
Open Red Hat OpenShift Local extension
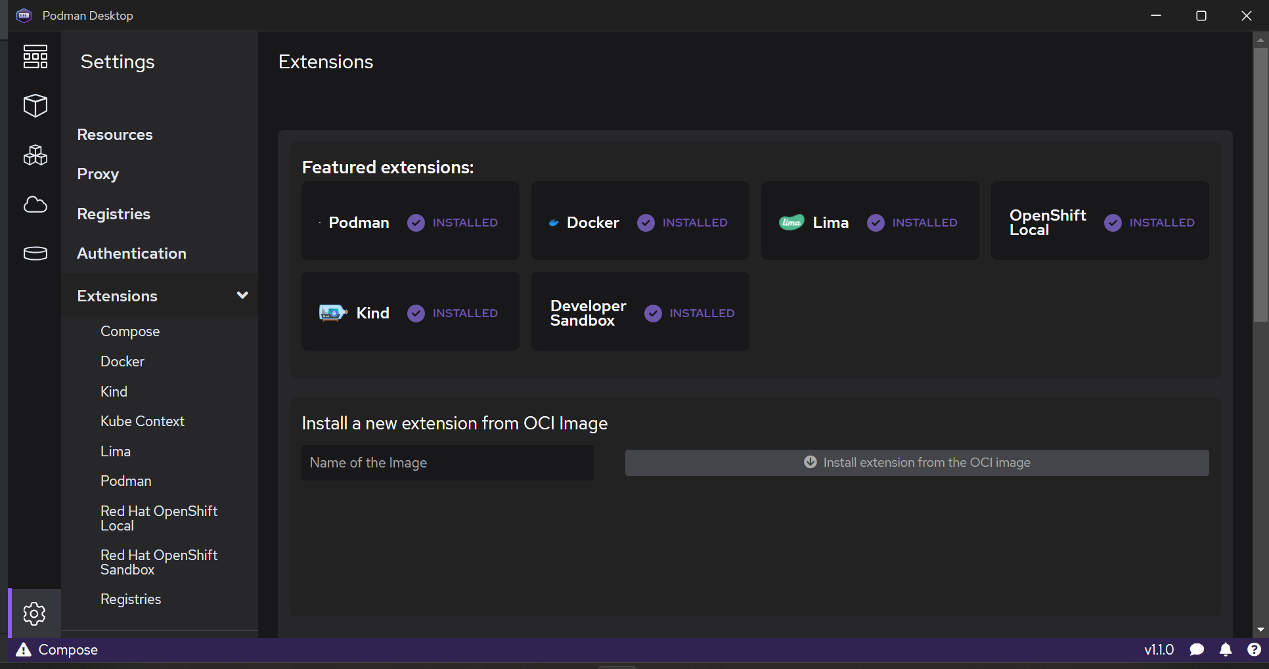click(159, 519)
